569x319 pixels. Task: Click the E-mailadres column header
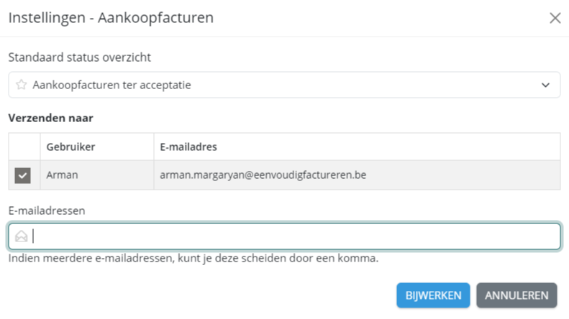tap(188, 147)
